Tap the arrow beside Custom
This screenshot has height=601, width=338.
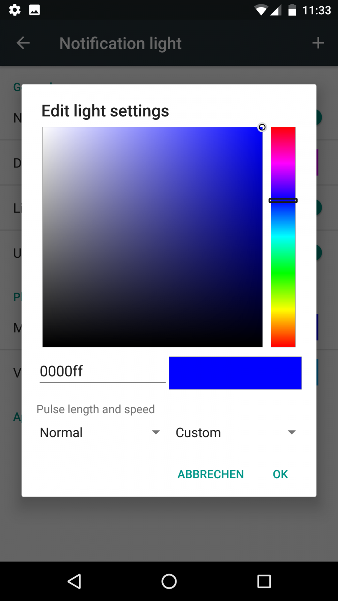click(x=292, y=433)
